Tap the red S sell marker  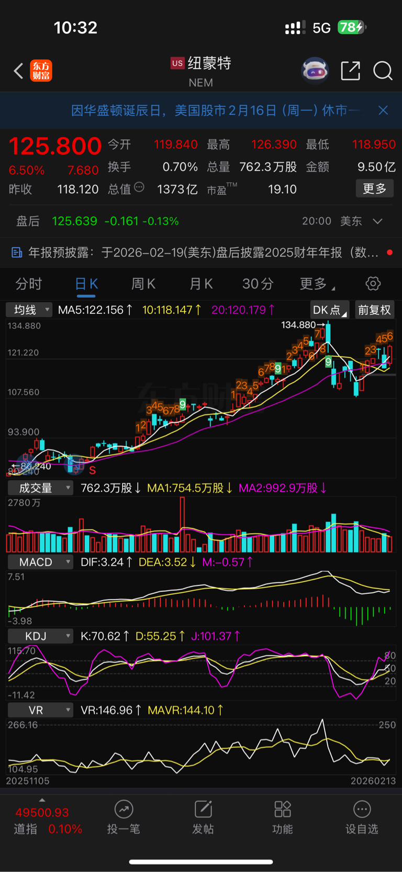tap(93, 470)
